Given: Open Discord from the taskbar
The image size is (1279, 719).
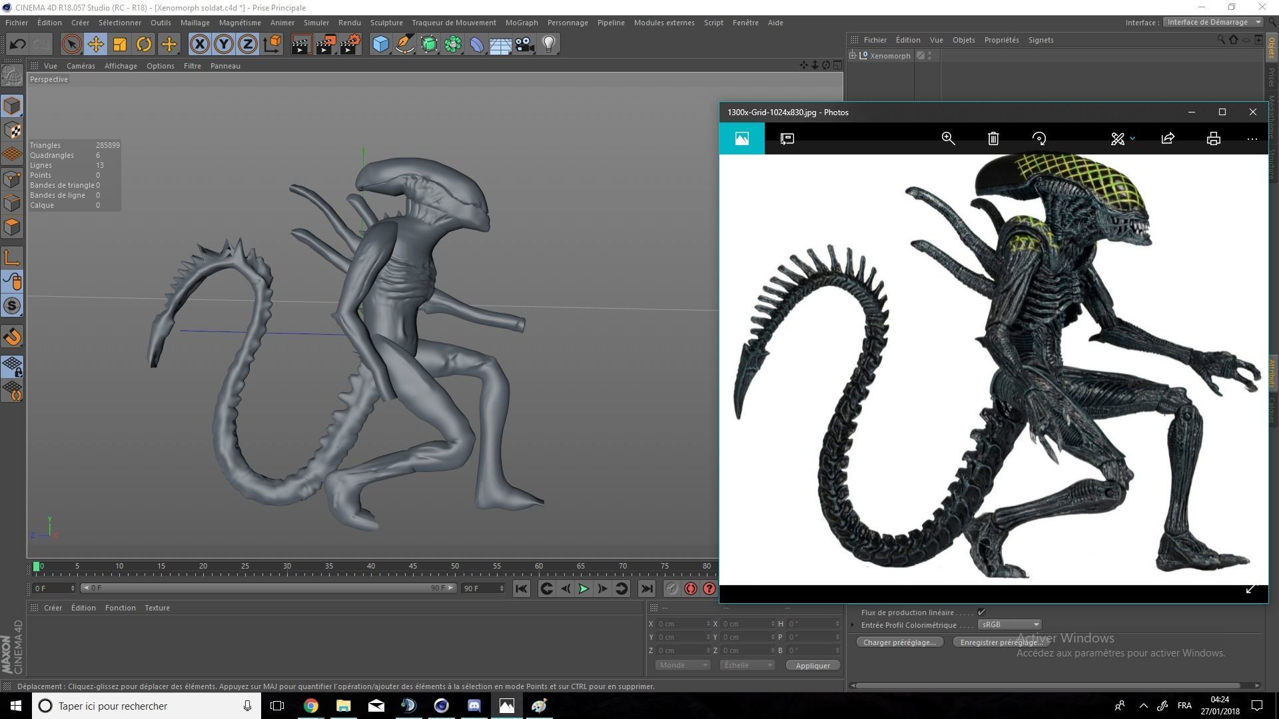Looking at the screenshot, I should [474, 706].
